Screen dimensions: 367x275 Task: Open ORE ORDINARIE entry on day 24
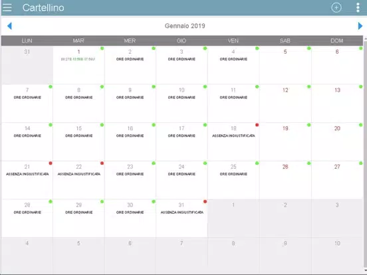[x=182, y=174]
